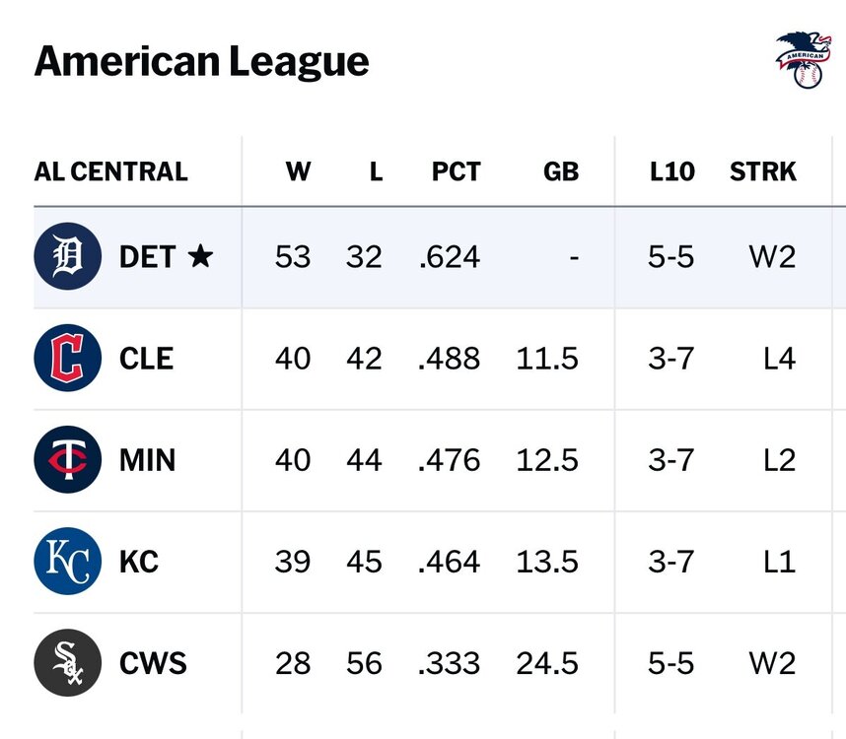Click the L10 column header
Viewport: 846px width, 739px height.
point(671,171)
